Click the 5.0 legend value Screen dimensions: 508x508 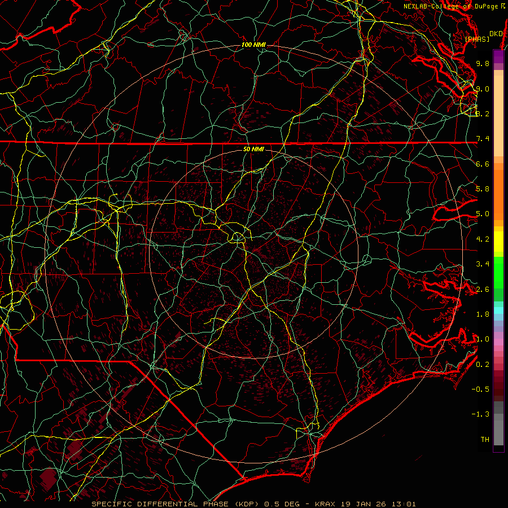(483, 214)
